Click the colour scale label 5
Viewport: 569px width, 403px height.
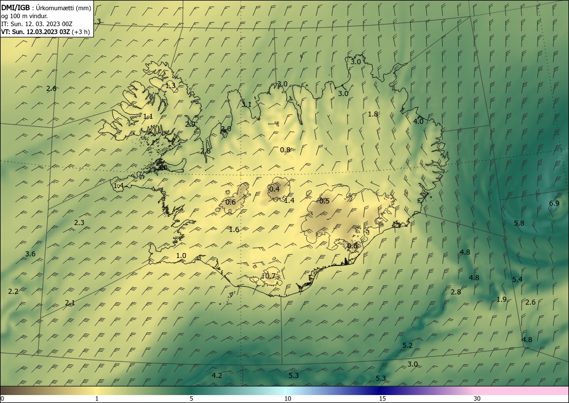tap(192, 399)
